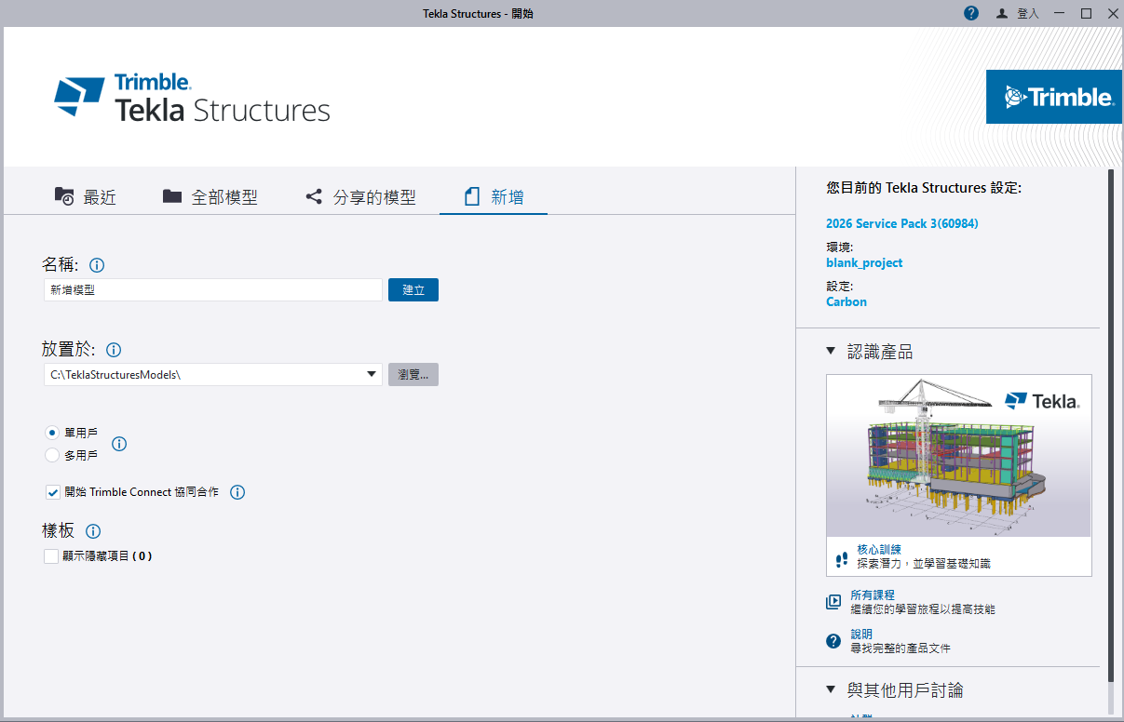Open the 全部模型 tab
Screen dimensions: 1124x722
[210, 197]
